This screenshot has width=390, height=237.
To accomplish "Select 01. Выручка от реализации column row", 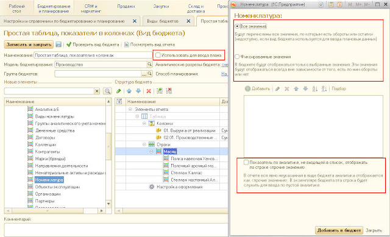I will [190, 130].
